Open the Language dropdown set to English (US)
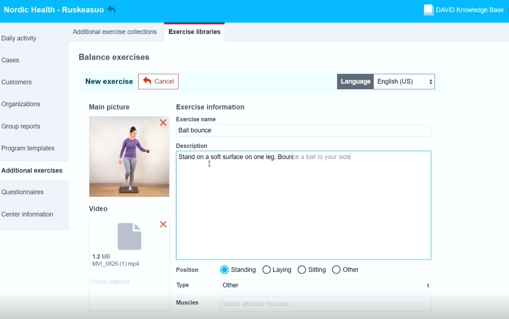The image size is (509, 319). pyautogui.click(x=404, y=82)
